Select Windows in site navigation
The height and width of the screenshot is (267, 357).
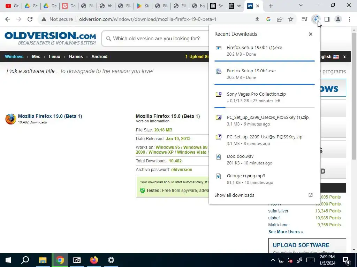coord(14,57)
